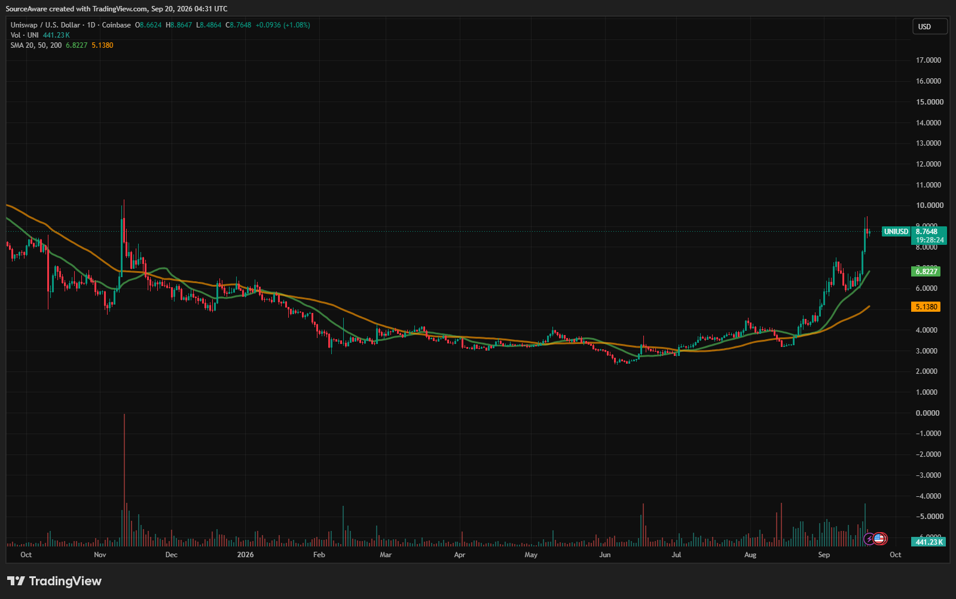Click the −1.0000 price scale label
The image size is (956, 599).
pos(928,434)
